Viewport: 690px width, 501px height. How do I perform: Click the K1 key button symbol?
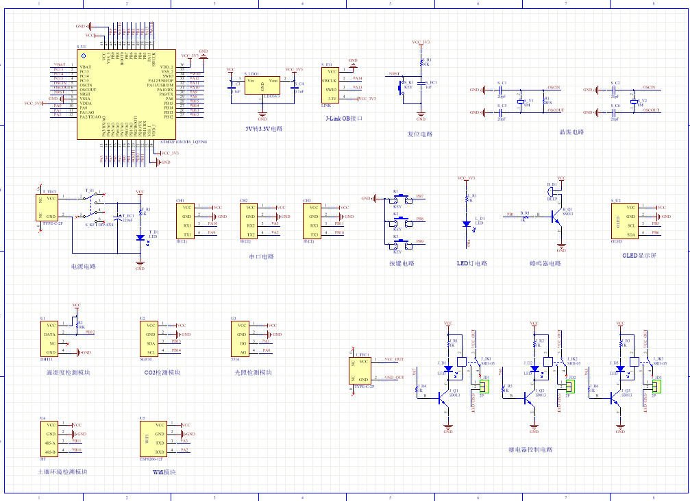click(398, 198)
